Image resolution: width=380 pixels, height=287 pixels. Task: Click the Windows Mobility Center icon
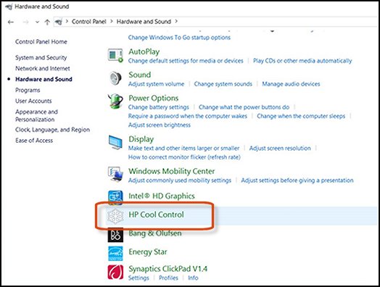pyautogui.click(x=115, y=174)
